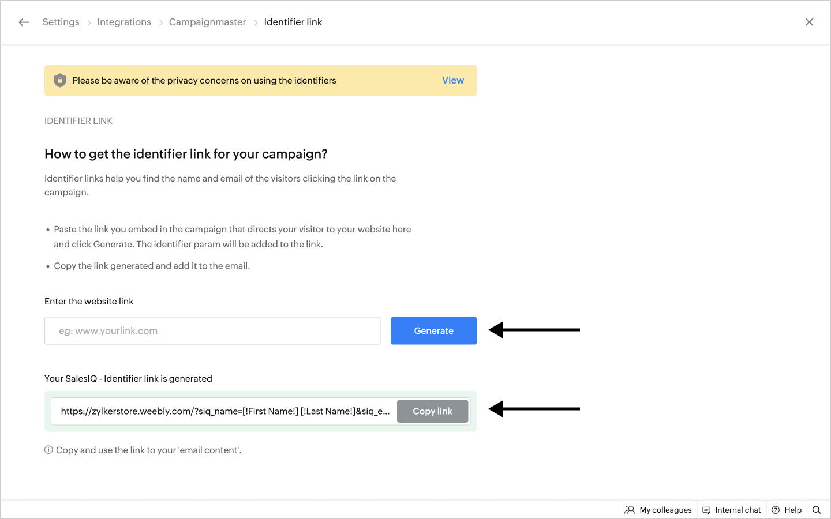The width and height of the screenshot is (831, 519).
Task: Close the Identifier link panel
Action: (x=809, y=22)
